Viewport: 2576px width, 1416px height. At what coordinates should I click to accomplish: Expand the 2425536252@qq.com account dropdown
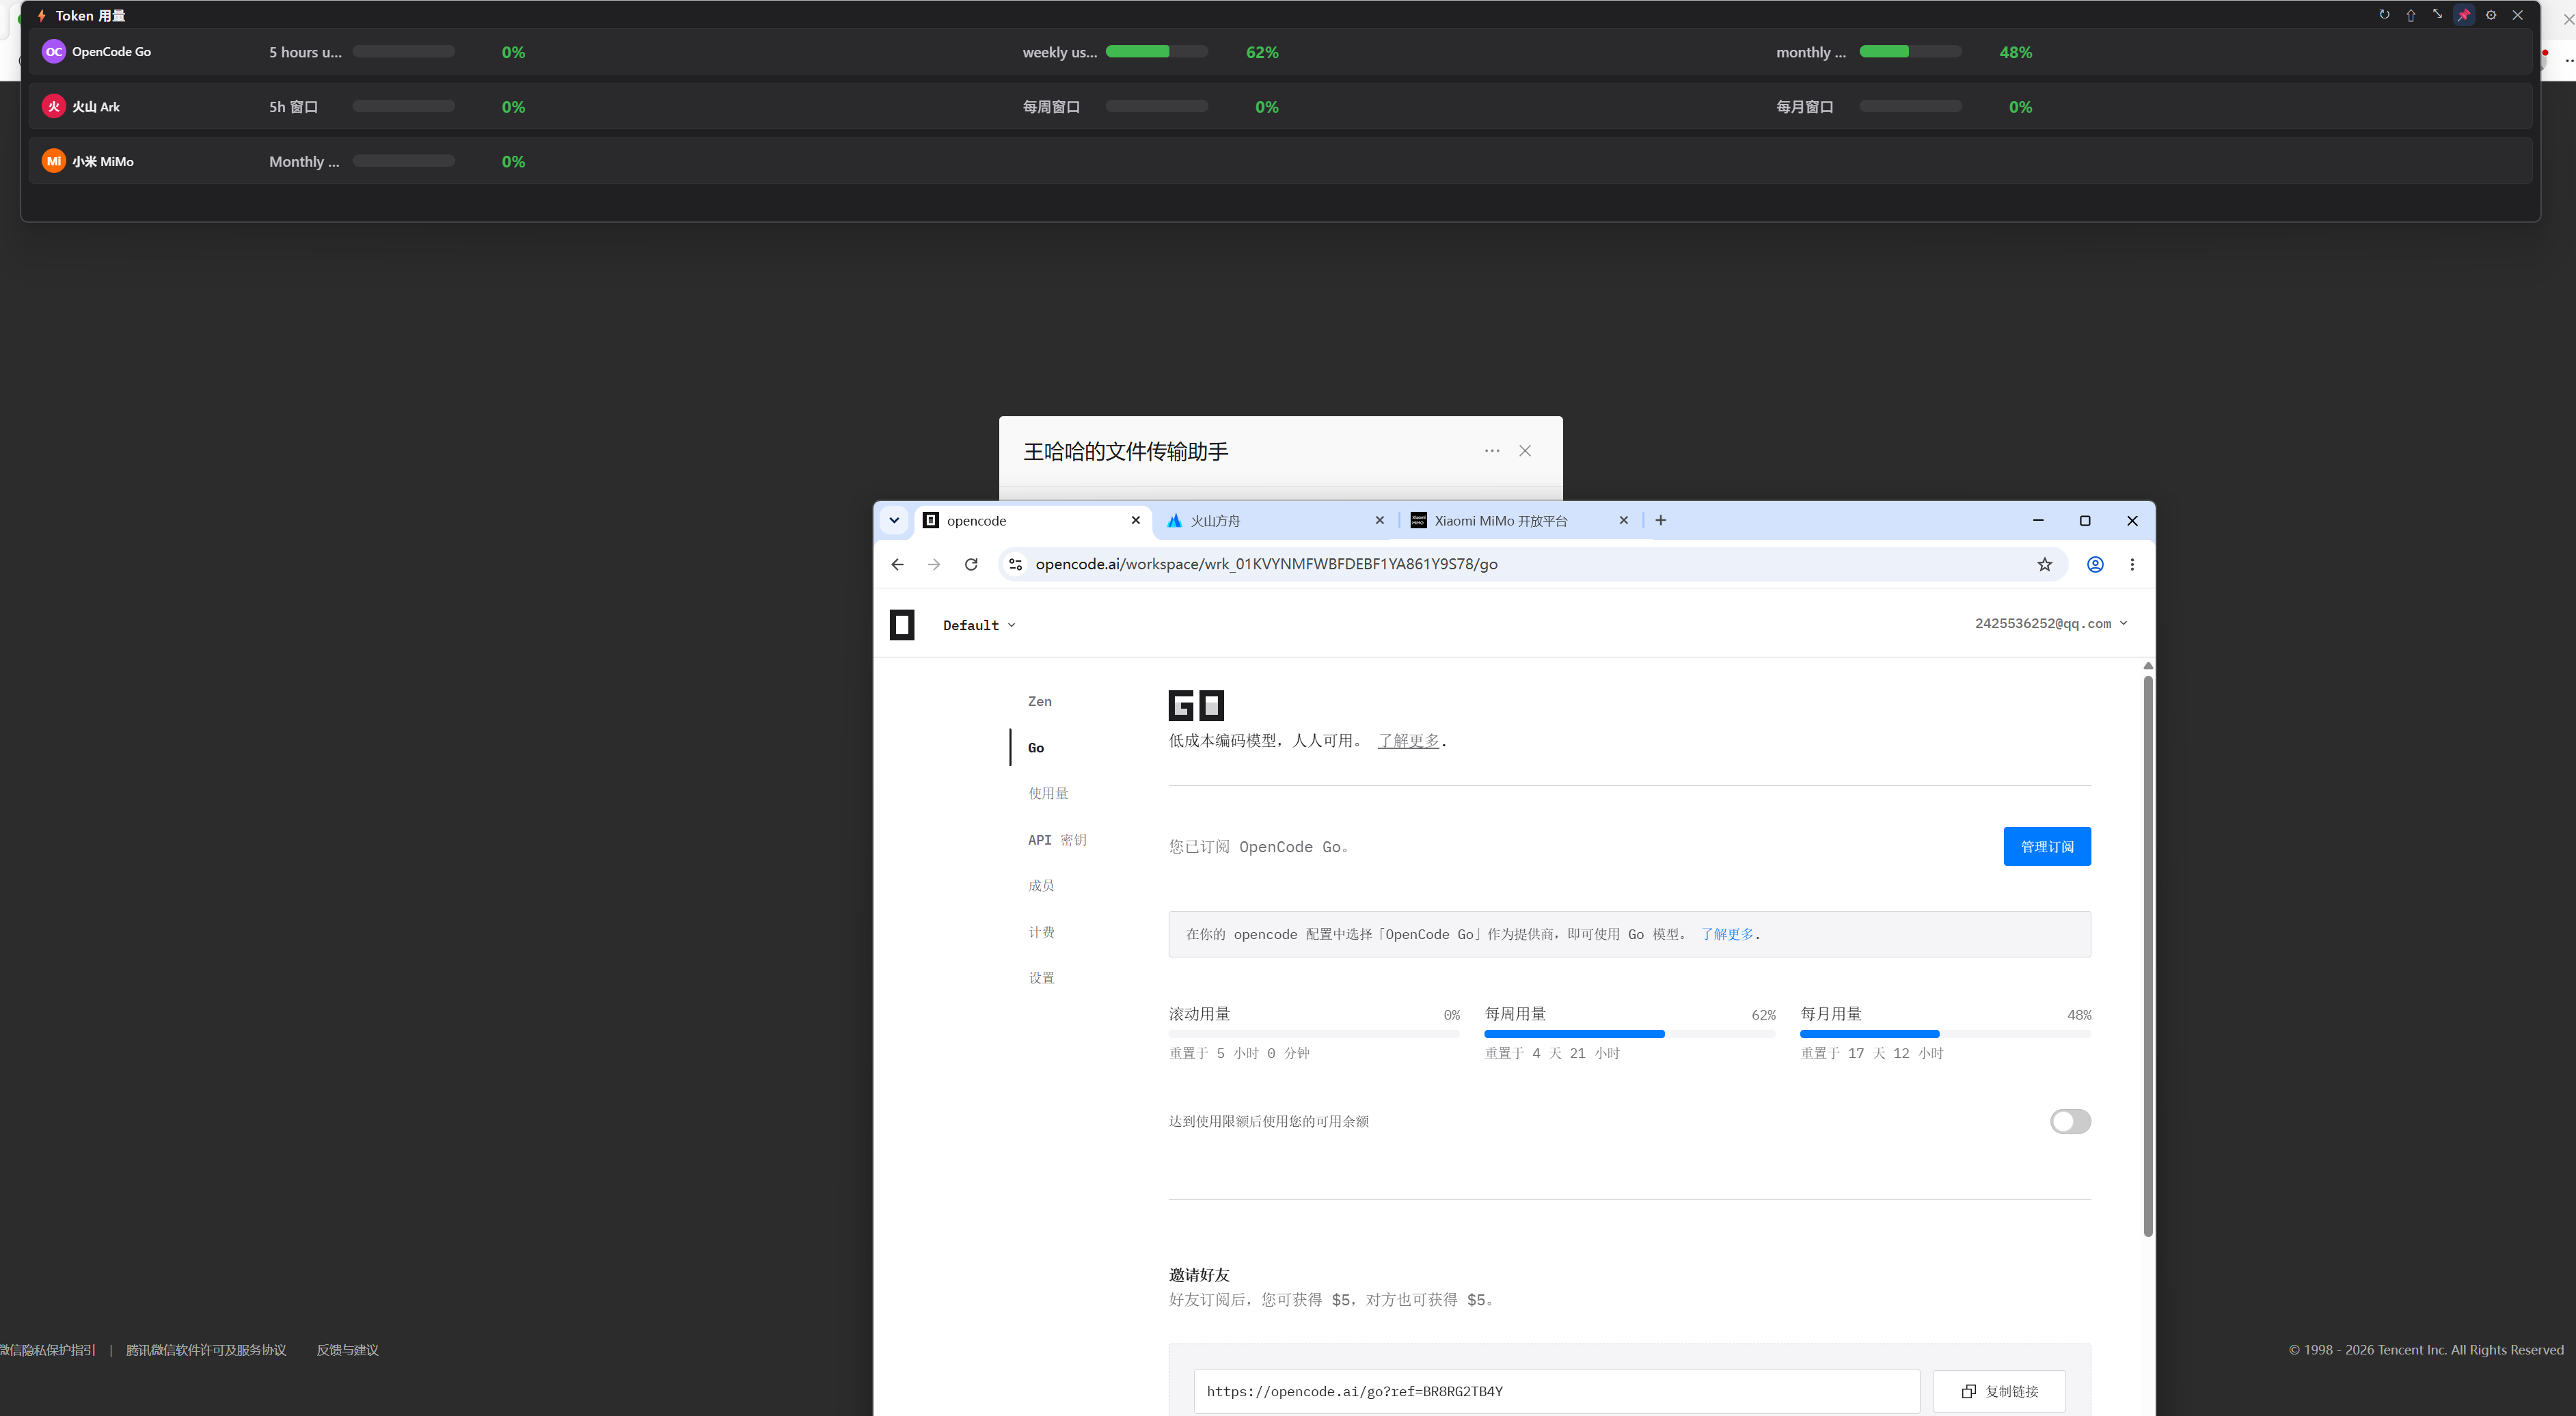point(2050,623)
